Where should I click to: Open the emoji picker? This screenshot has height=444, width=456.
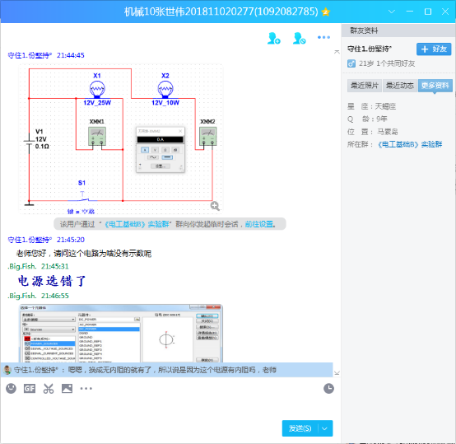click(11, 389)
